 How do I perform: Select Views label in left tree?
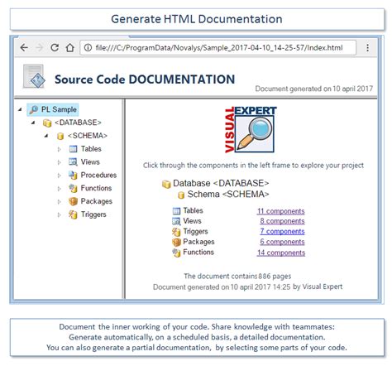point(90,162)
